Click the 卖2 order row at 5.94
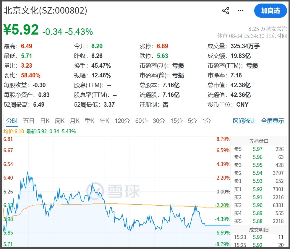The width and height of the screenshot is (290, 249). point(259,173)
